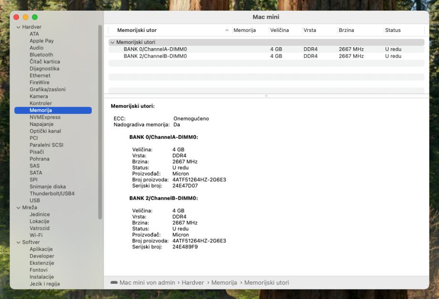Select Bluetooth in the sidebar
The height and width of the screenshot is (299, 439).
(41, 55)
